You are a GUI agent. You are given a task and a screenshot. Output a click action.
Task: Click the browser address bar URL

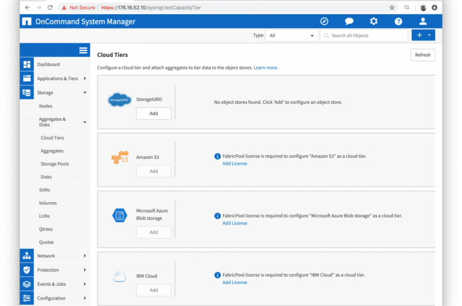pyautogui.click(x=151, y=8)
